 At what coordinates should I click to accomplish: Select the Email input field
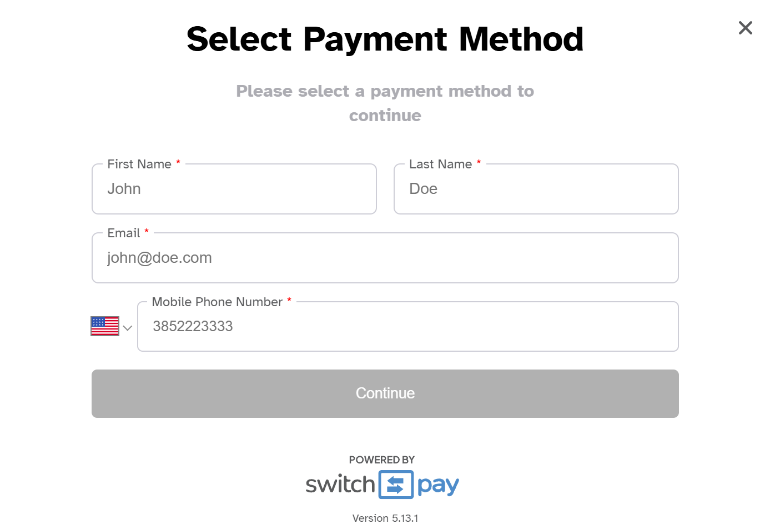pos(385,258)
